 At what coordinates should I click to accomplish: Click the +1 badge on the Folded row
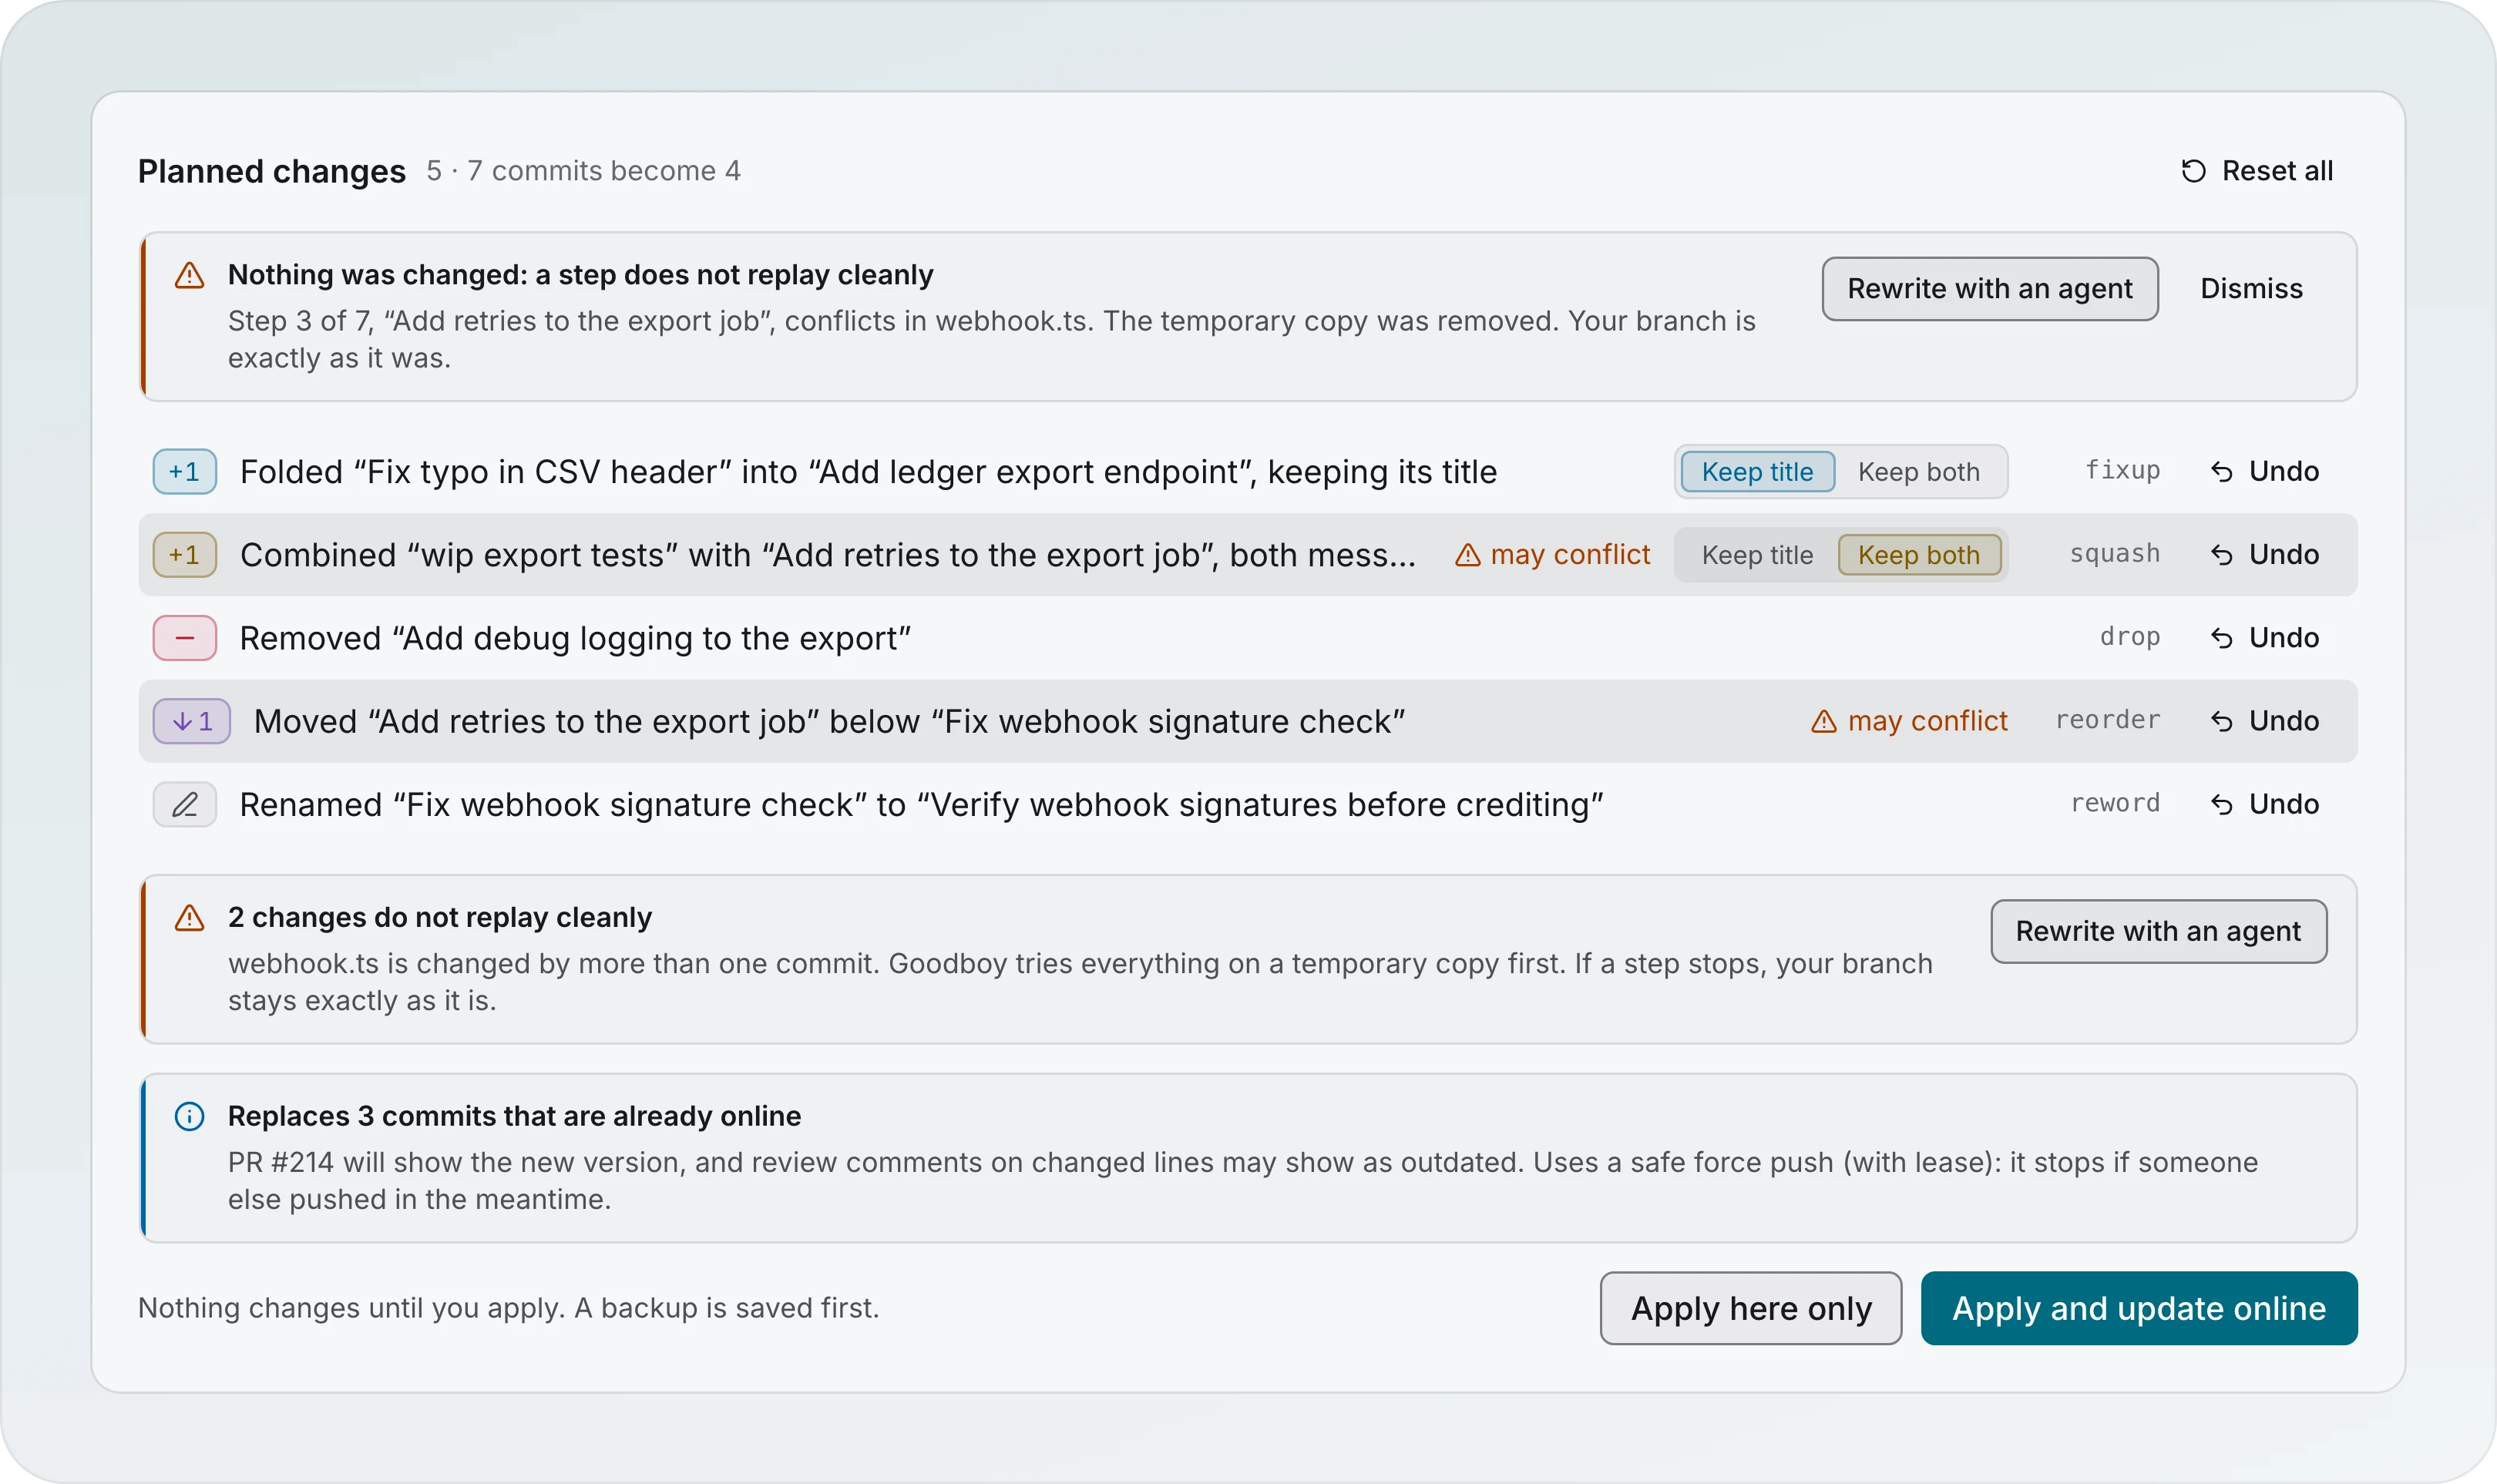(x=185, y=472)
